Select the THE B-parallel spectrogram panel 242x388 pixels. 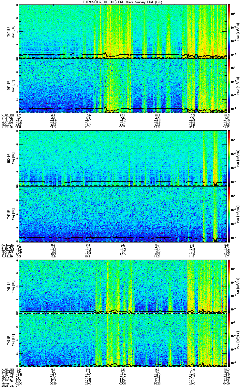[x=123, y=340]
